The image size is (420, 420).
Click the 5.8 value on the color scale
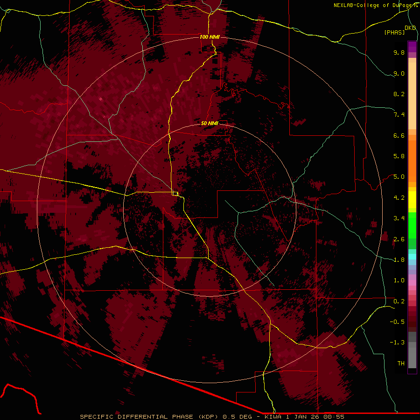pyautogui.click(x=399, y=156)
